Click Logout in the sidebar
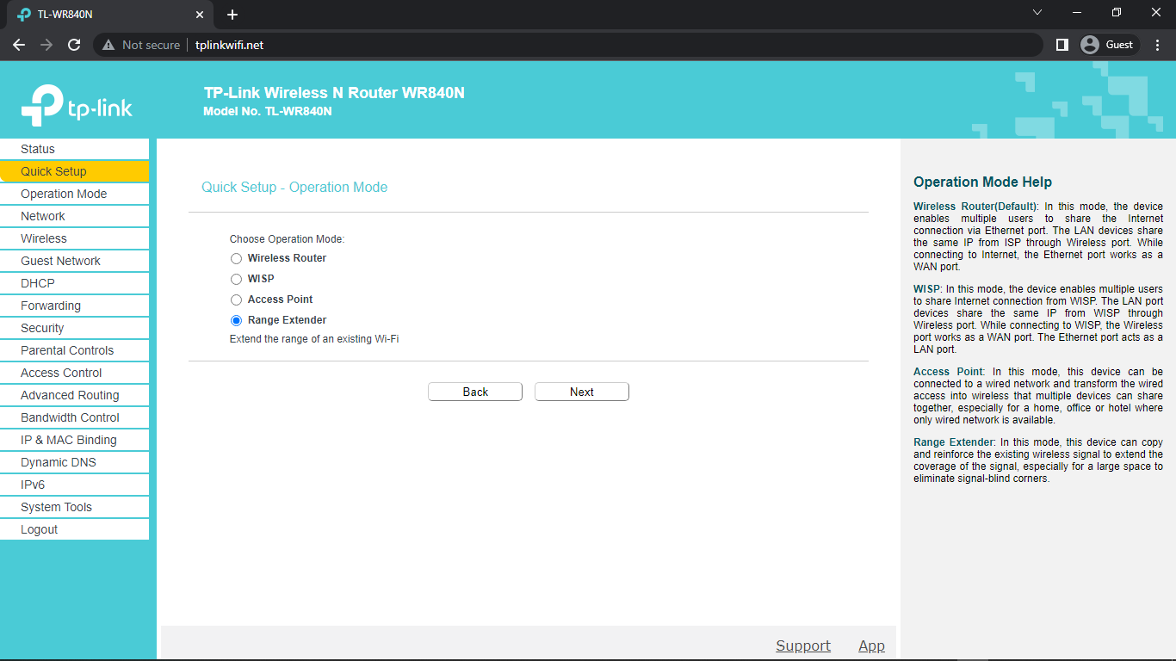 [x=74, y=529]
